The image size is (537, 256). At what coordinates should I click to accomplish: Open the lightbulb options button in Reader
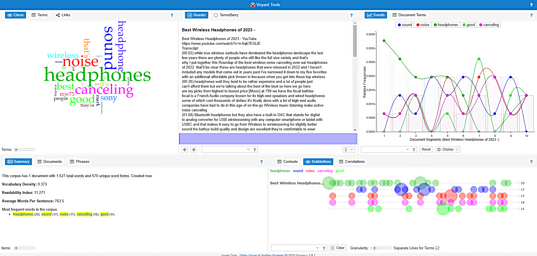point(349,149)
